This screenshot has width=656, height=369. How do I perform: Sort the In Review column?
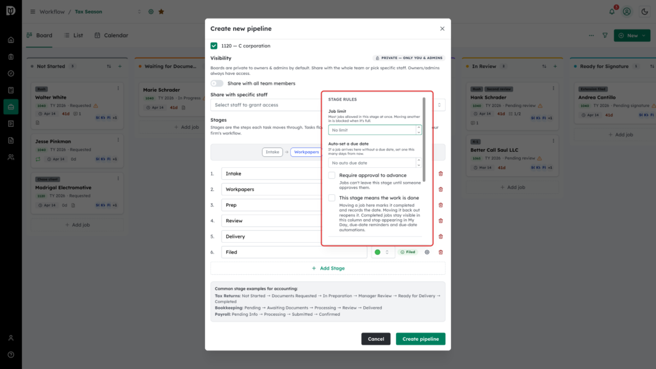(x=545, y=66)
